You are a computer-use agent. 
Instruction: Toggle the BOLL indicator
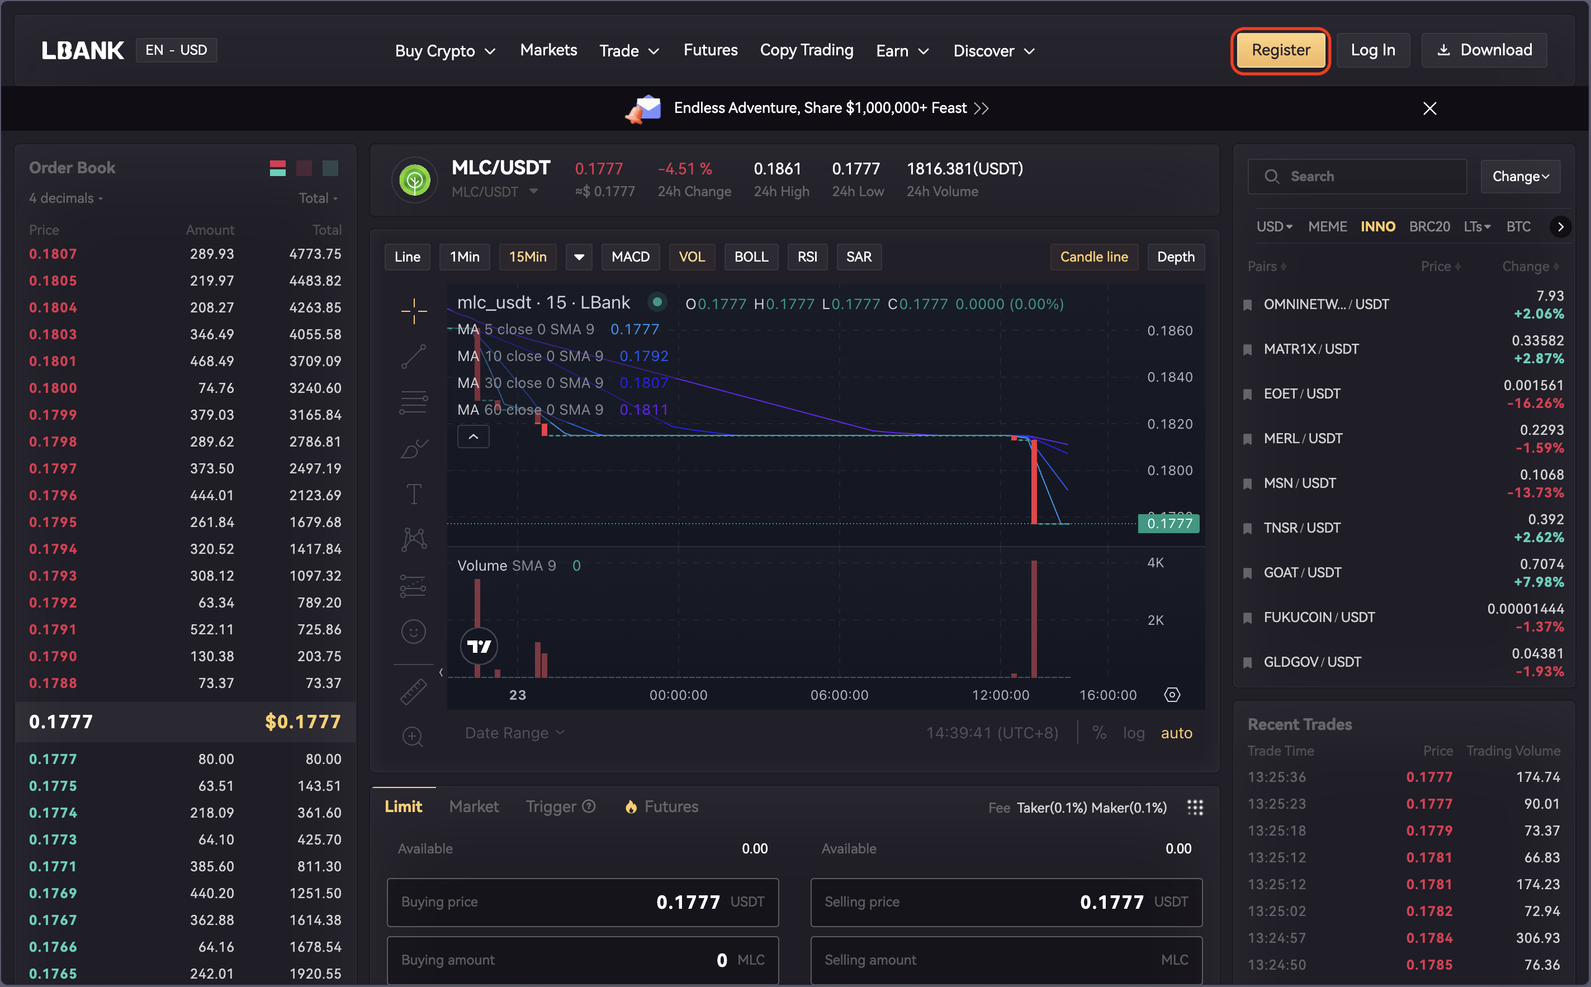(x=751, y=257)
